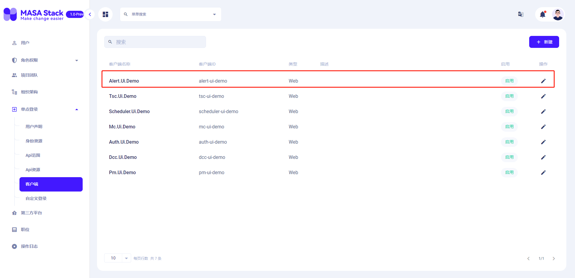Toggle 启用 status for Auth.Ui.Demo

coord(509,142)
